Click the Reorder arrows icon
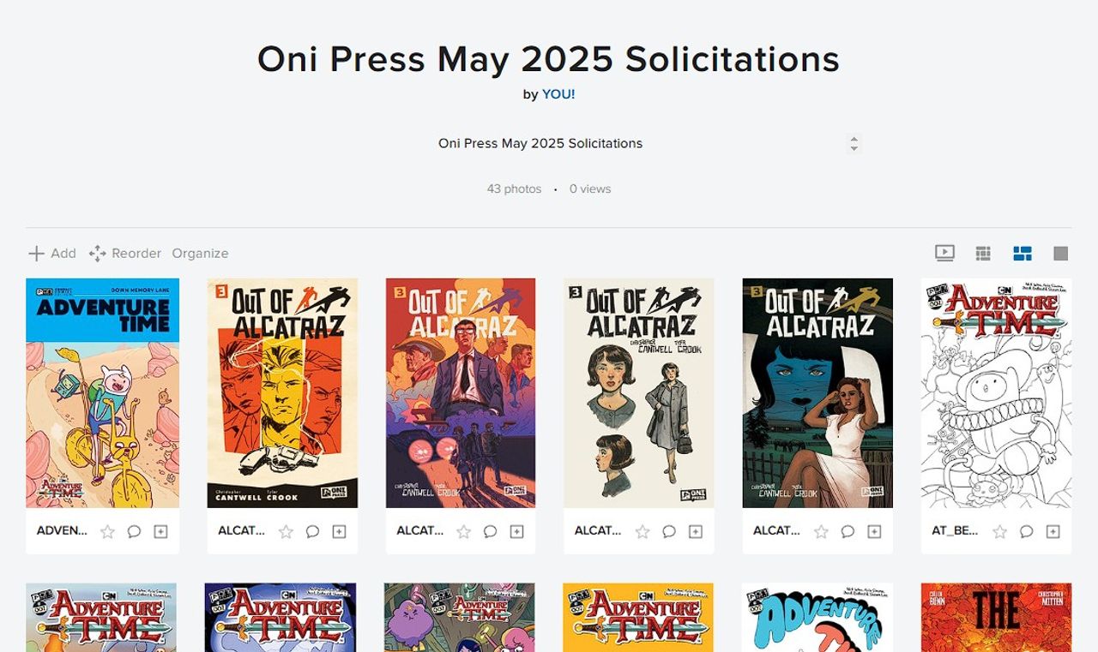Screen dimensions: 1098x652 [x=98, y=254]
